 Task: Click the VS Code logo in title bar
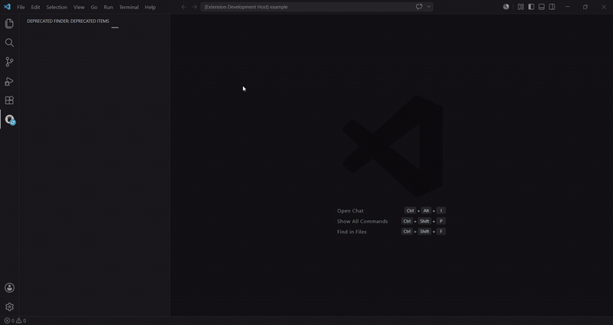[x=7, y=7]
